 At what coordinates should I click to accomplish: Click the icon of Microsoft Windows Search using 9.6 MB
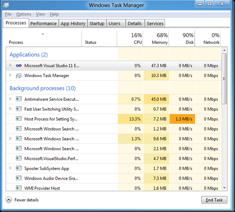point(19,138)
